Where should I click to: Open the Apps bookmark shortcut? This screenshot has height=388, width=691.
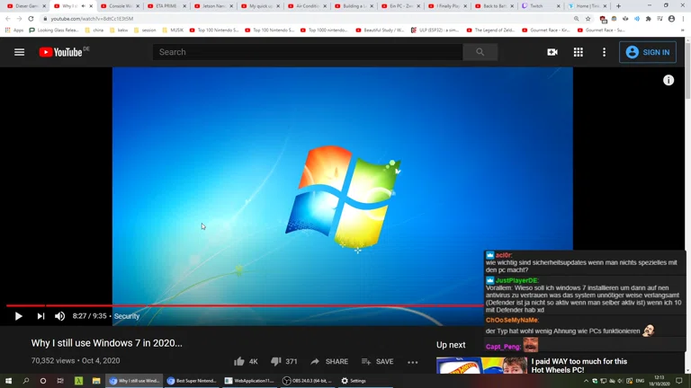(14, 30)
